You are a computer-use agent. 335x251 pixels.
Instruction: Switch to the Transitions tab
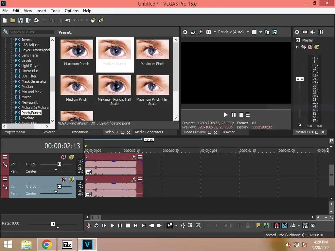point(80,132)
